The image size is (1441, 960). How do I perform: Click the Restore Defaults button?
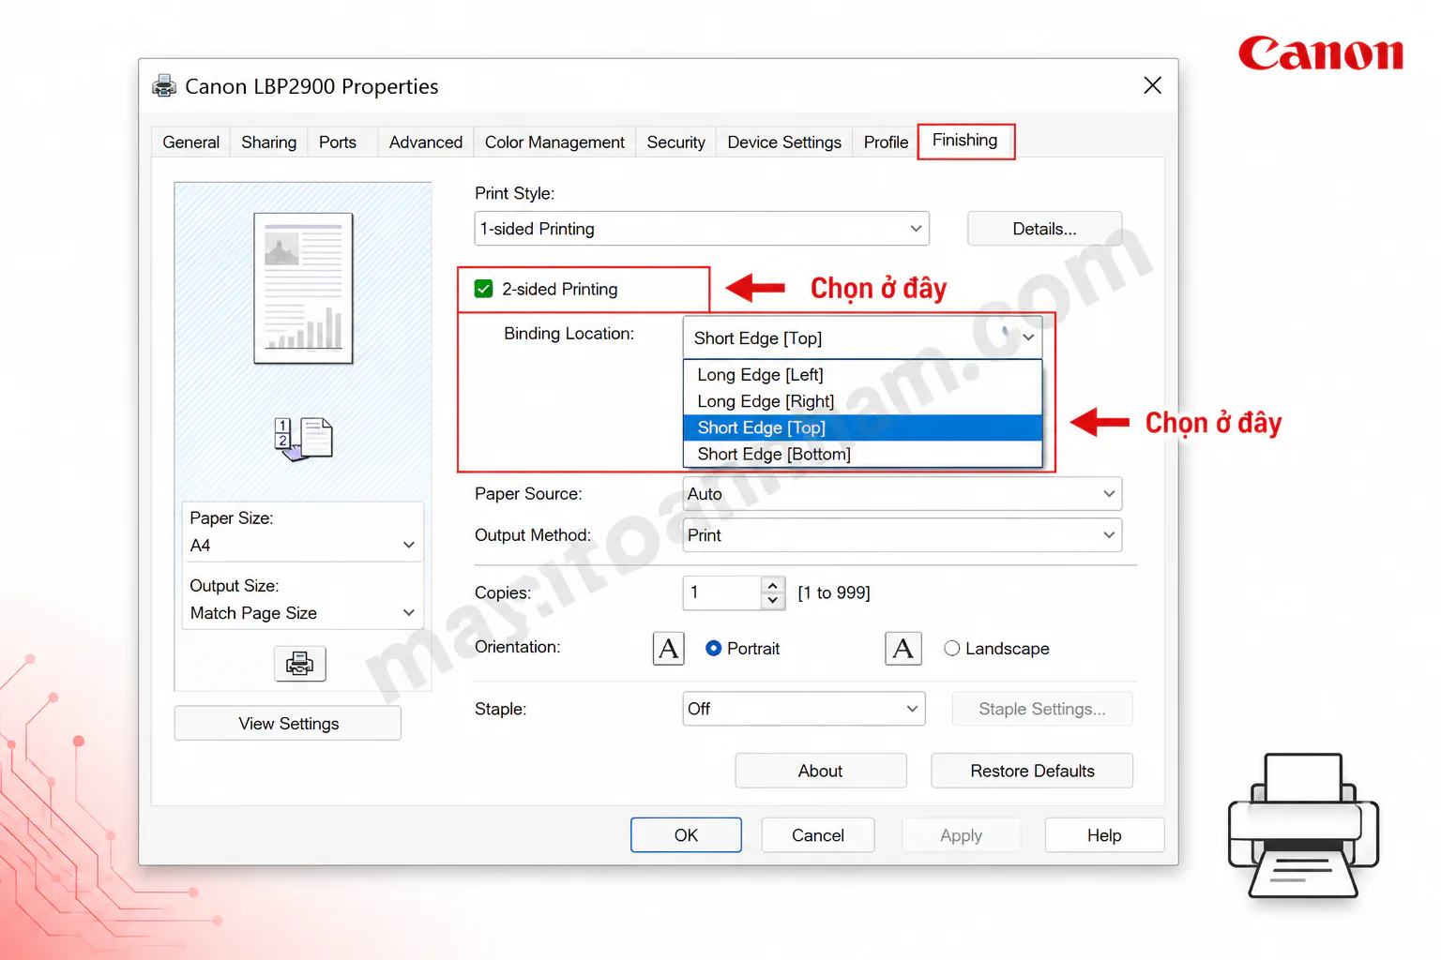coord(1032,771)
